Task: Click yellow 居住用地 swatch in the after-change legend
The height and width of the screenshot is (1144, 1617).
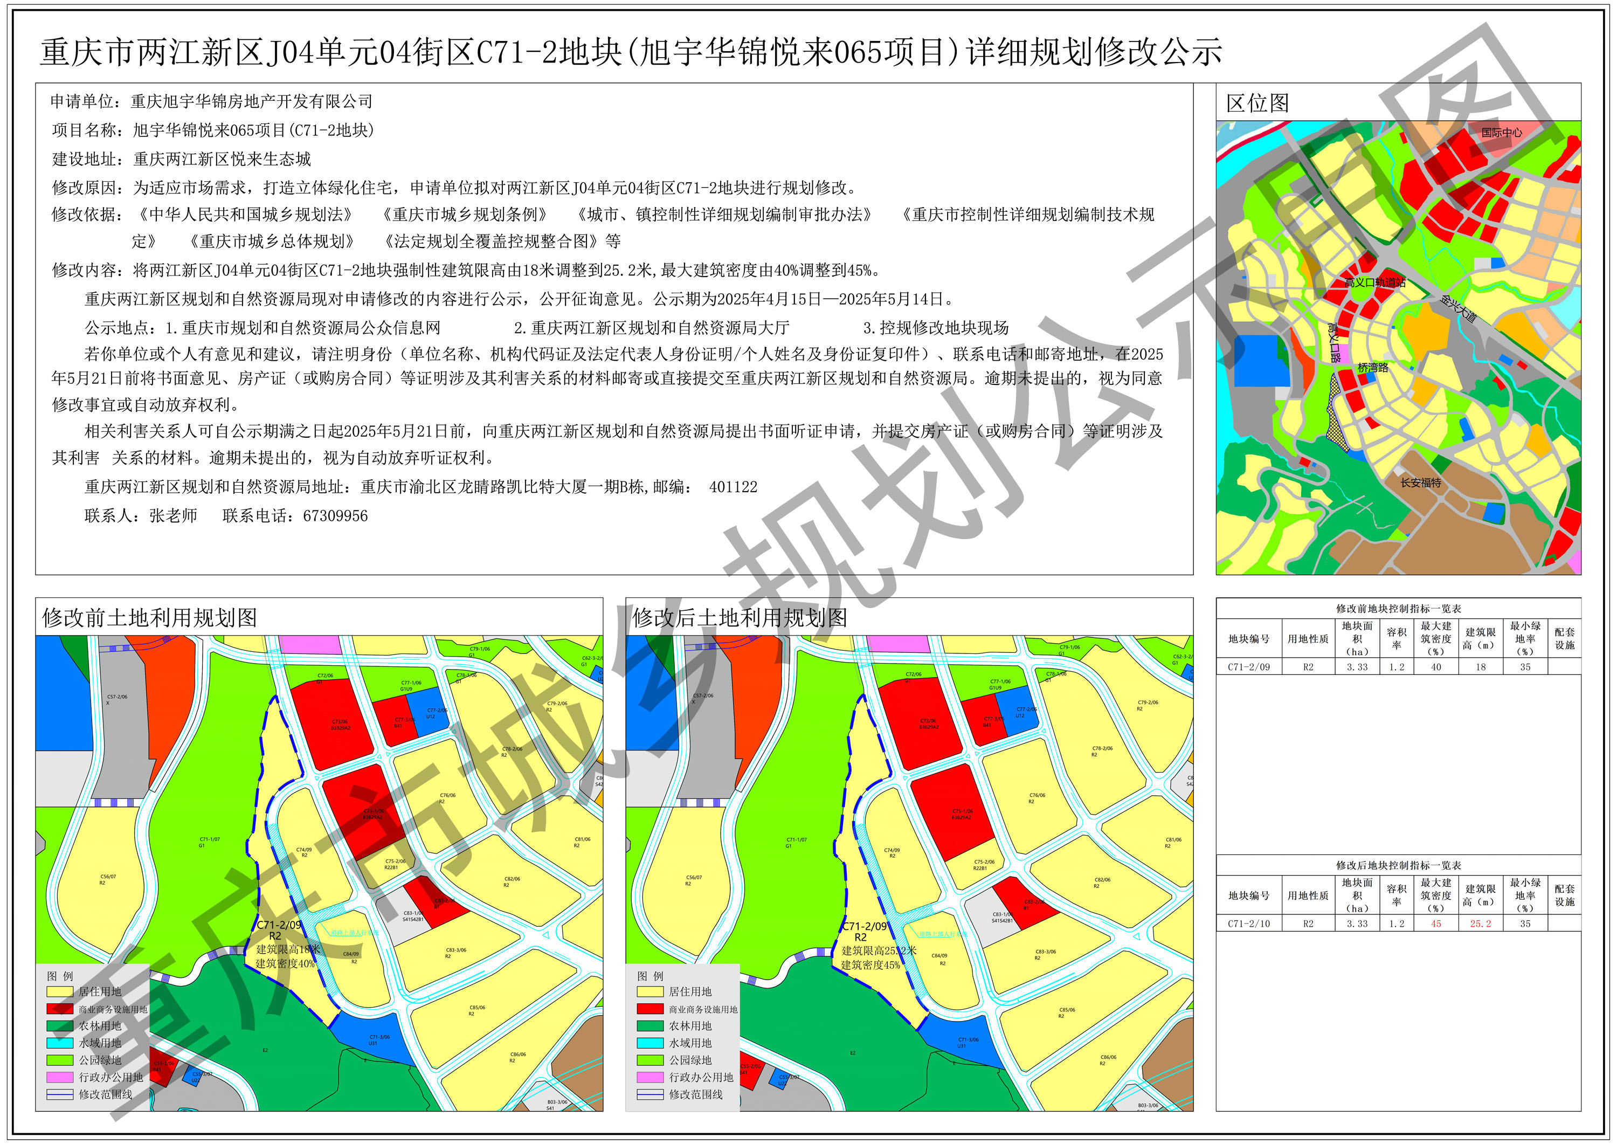Action: pyautogui.click(x=650, y=992)
